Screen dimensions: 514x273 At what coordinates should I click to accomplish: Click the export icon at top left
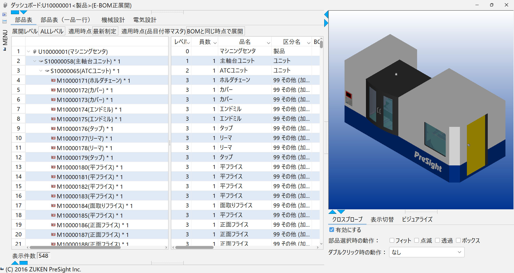tap(5, 15)
